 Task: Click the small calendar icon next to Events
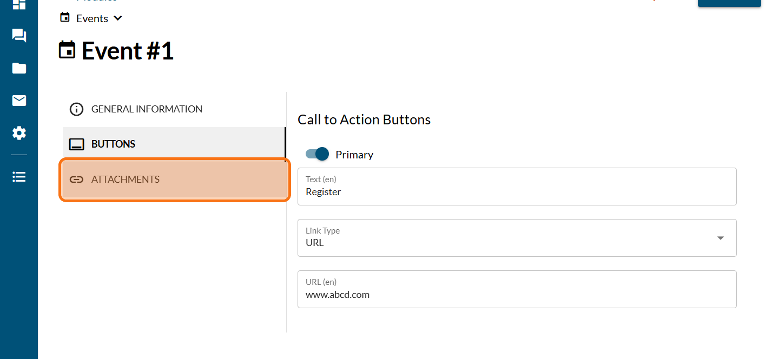click(x=65, y=18)
